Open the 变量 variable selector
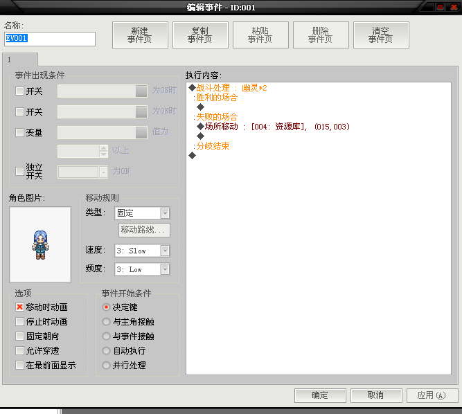This screenshot has width=462, height=414. pyautogui.click(x=141, y=132)
